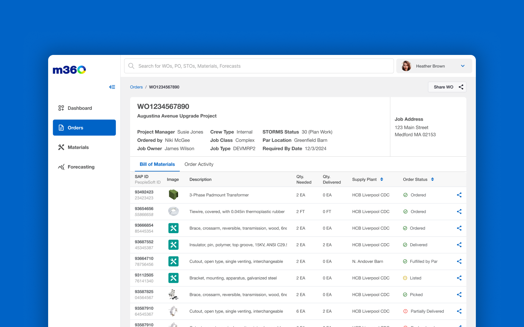
Task: Switch to the Order Activity tab
Action: coord(199,164)
